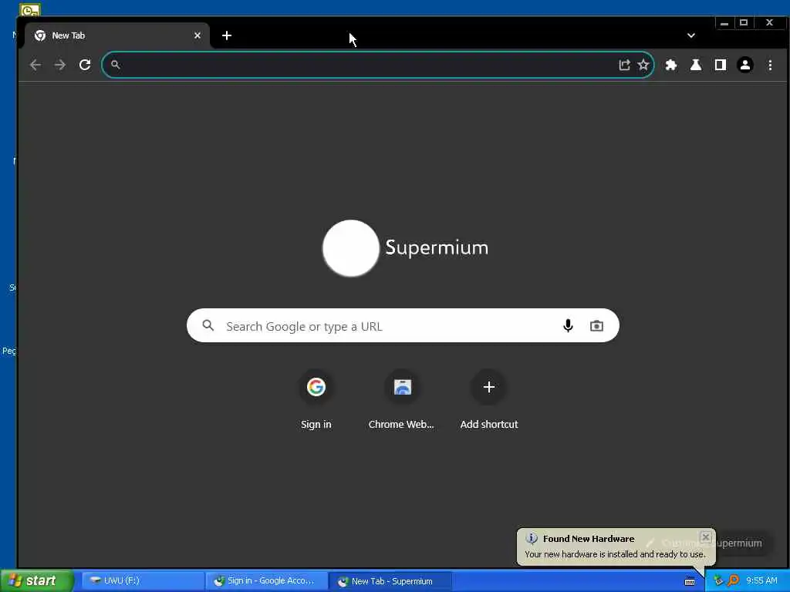Click the on-screen keyboard tray icon

[x=690, y=581]
